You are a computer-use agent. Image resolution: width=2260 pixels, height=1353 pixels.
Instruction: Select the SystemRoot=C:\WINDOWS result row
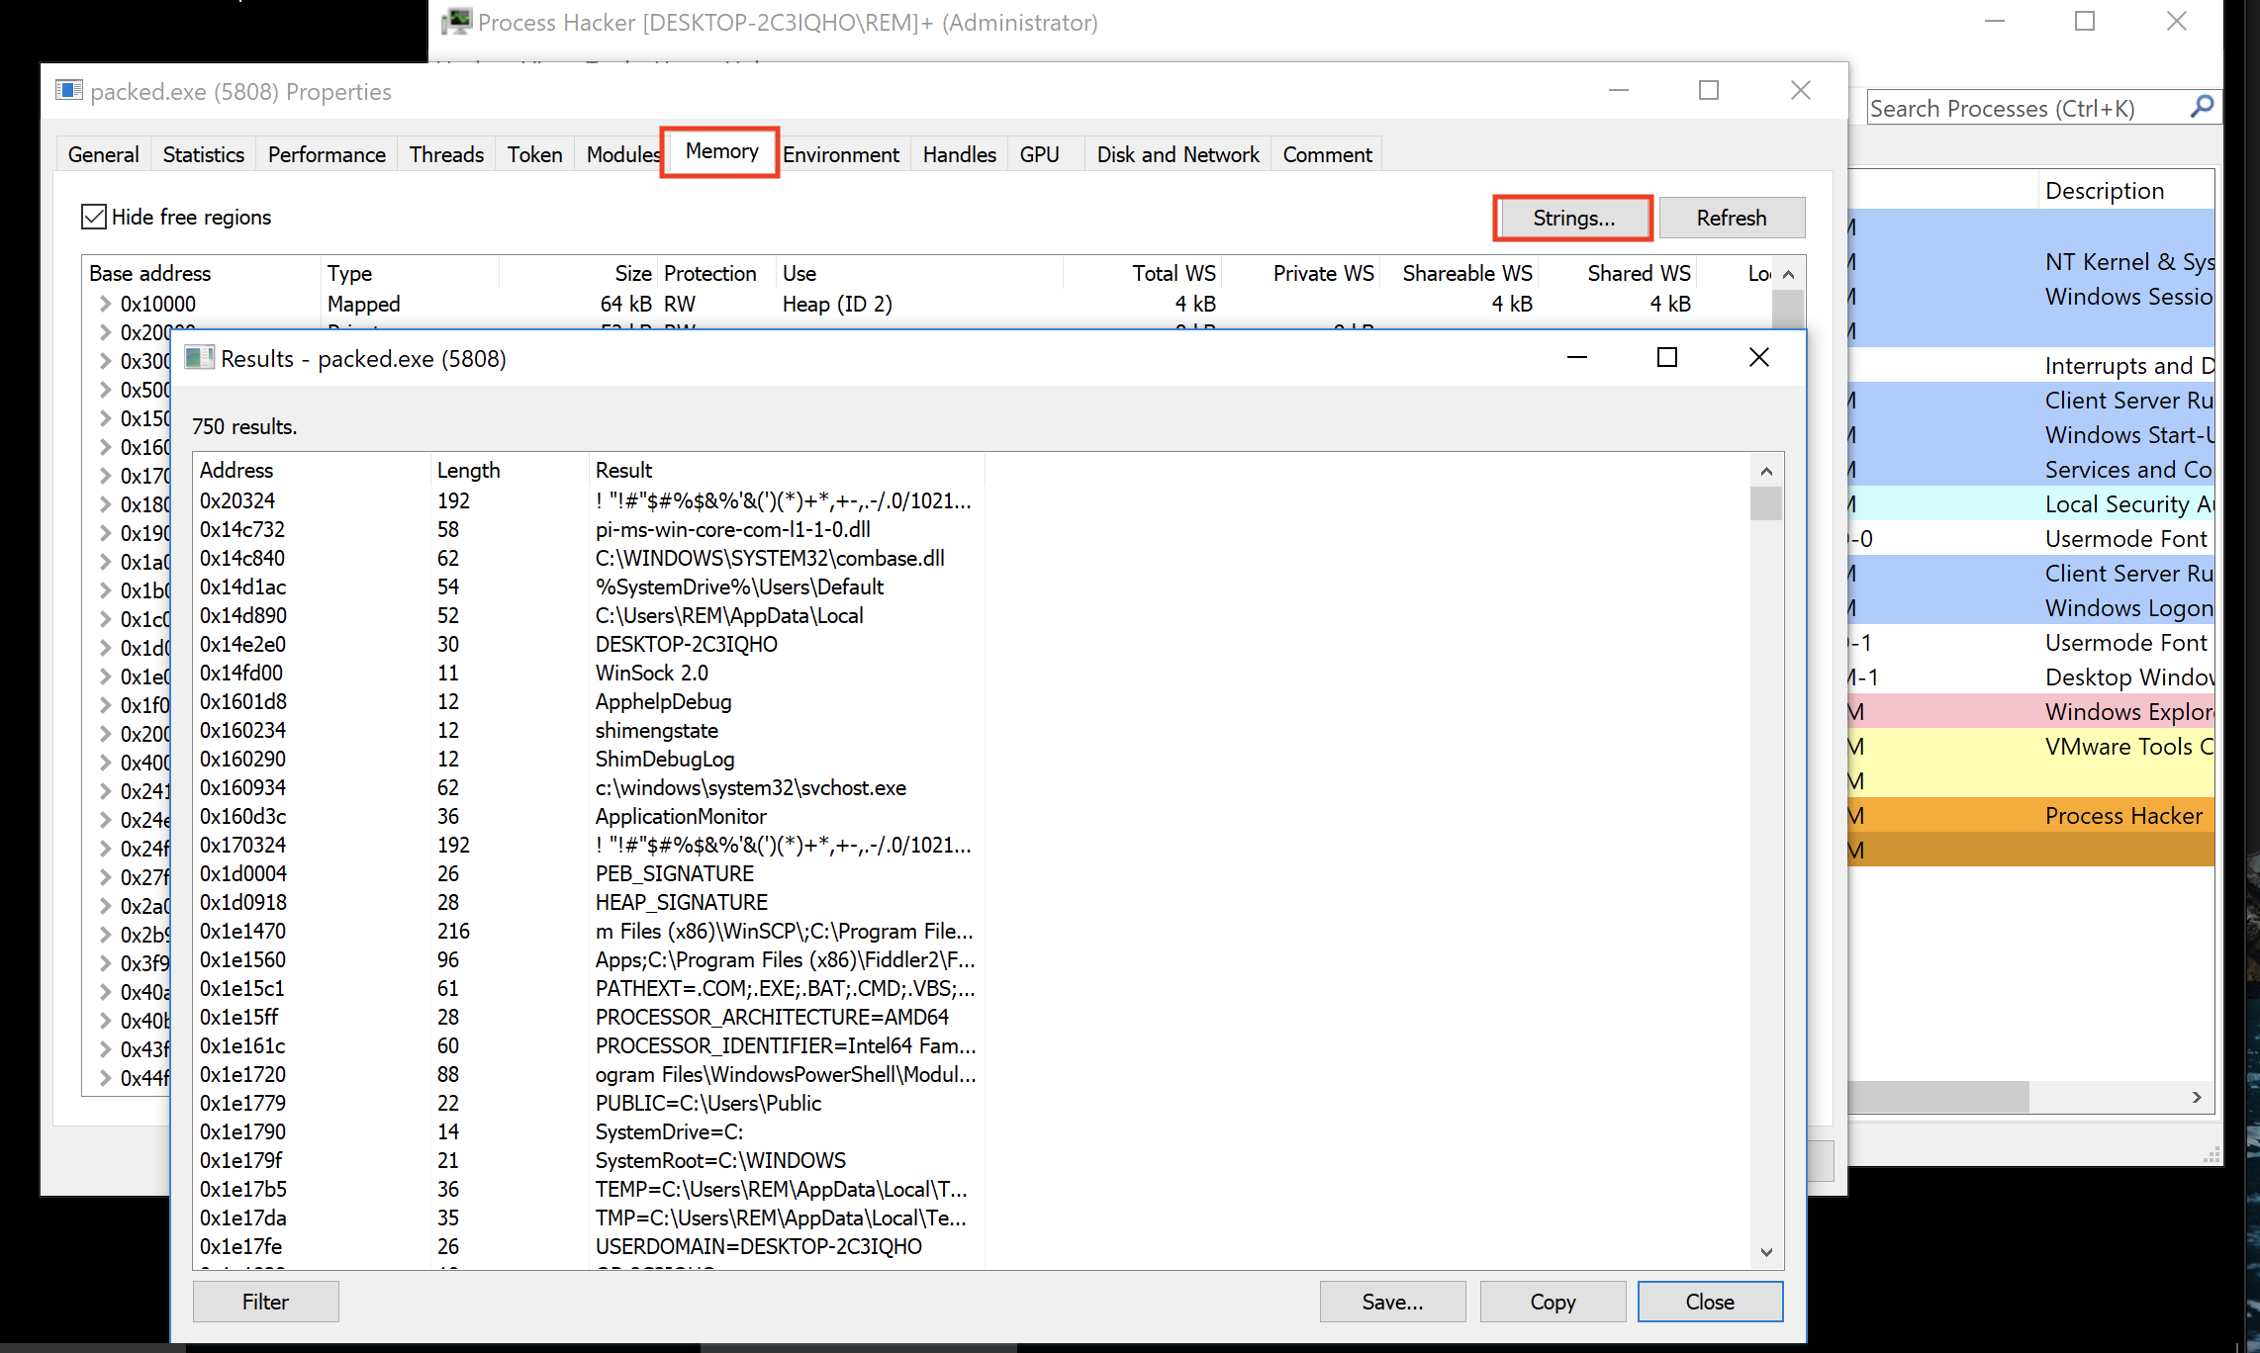pyautogui.click(x=588, y=1160)
